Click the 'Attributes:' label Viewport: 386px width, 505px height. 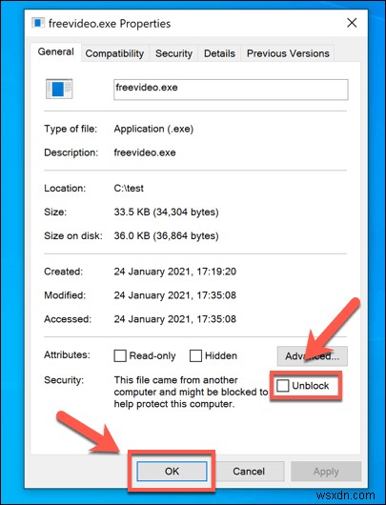[67, 354]
